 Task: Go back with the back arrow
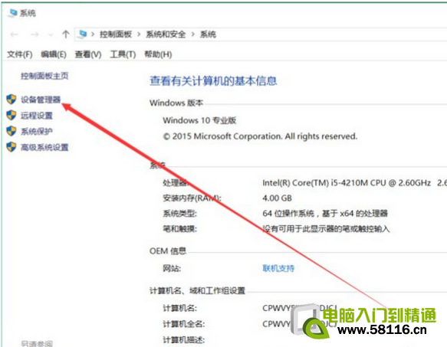coord(15,34)
